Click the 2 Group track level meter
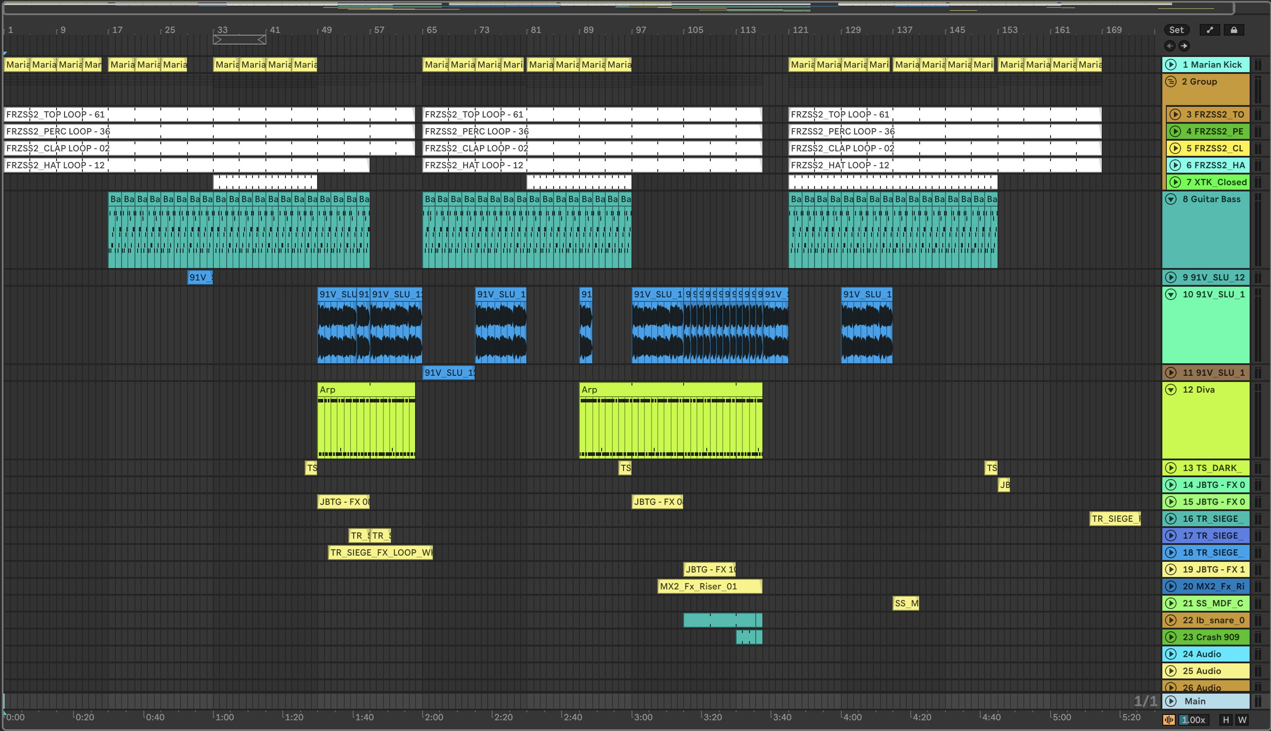This screenshot has height=731, width=1271. [1258, 89]
